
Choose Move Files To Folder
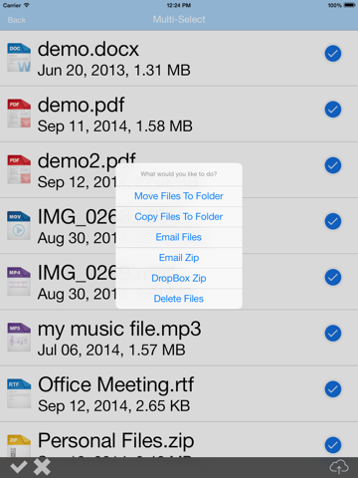click(179, 196)
